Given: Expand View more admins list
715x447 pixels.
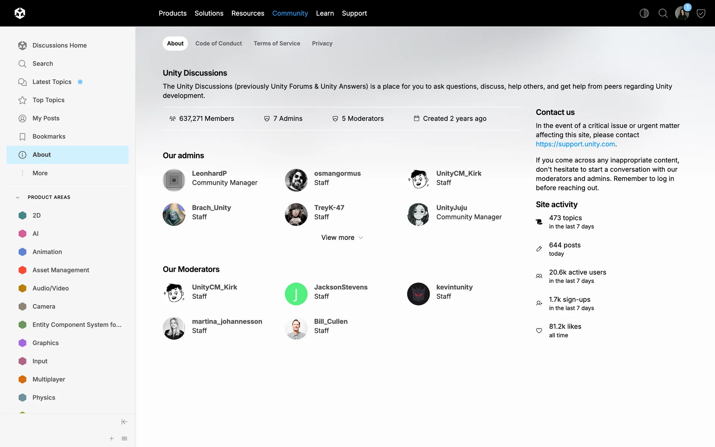Looking at the screenshot, I should point(342,238).
